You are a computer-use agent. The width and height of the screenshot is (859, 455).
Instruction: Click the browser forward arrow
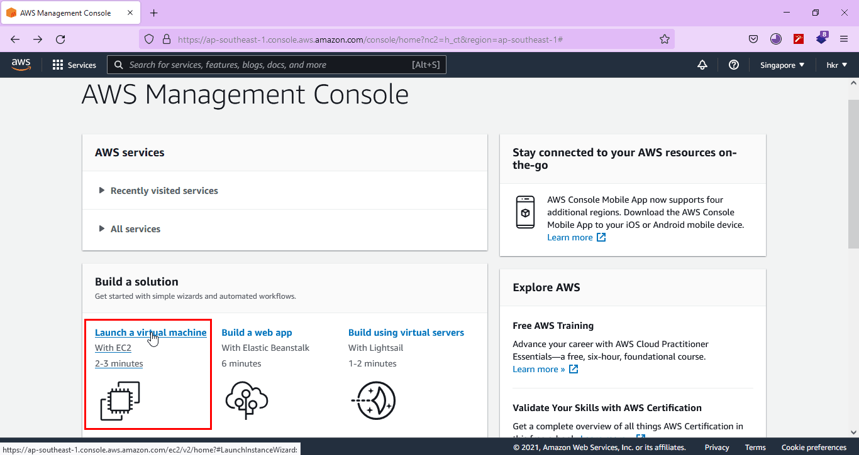pyautogui.click(x=38, y=39)
